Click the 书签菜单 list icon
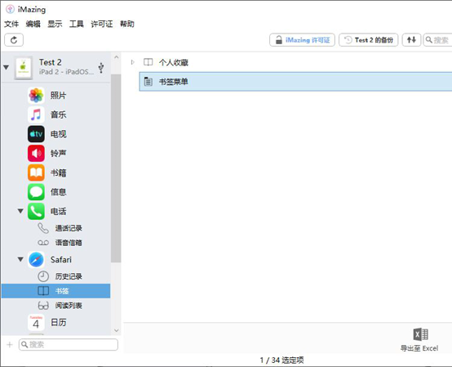Screen dimensions: 452x367 (148, 82)
